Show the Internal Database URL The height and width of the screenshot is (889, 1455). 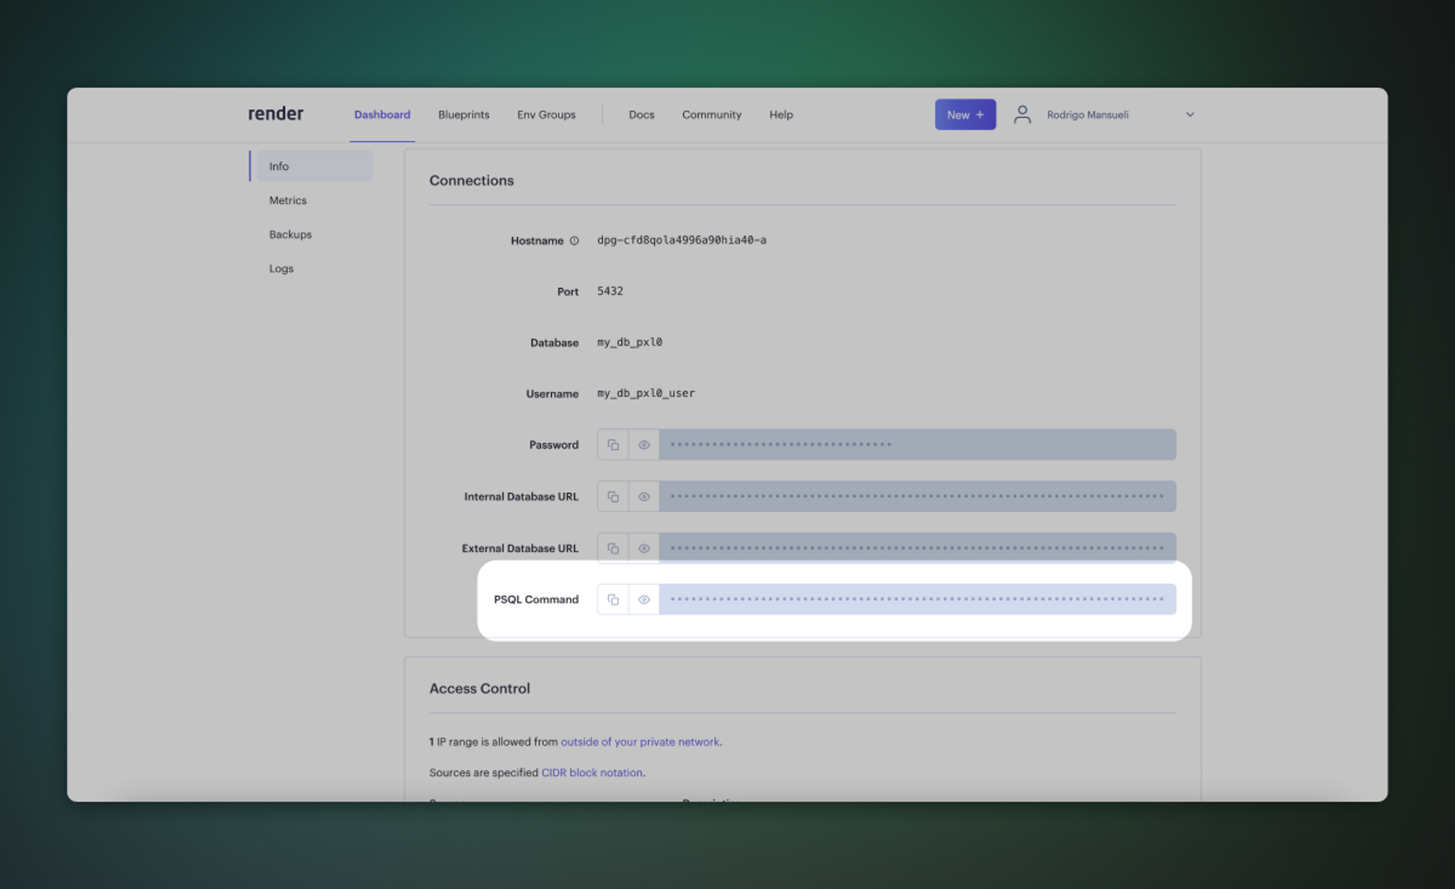point(643,495)
